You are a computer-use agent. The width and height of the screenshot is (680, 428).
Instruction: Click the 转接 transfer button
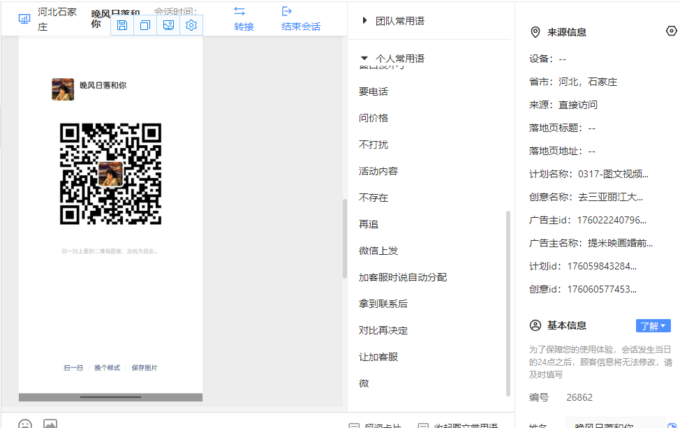pyautogui.click(x=244, y=19)
